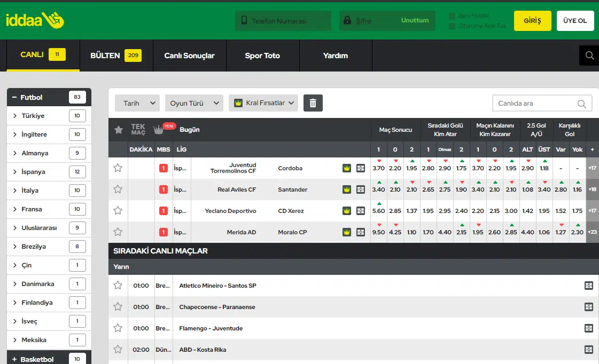Check the Beni Hatırla checkbox
This screenshot has width=599, height=364.
pos(452,15)
